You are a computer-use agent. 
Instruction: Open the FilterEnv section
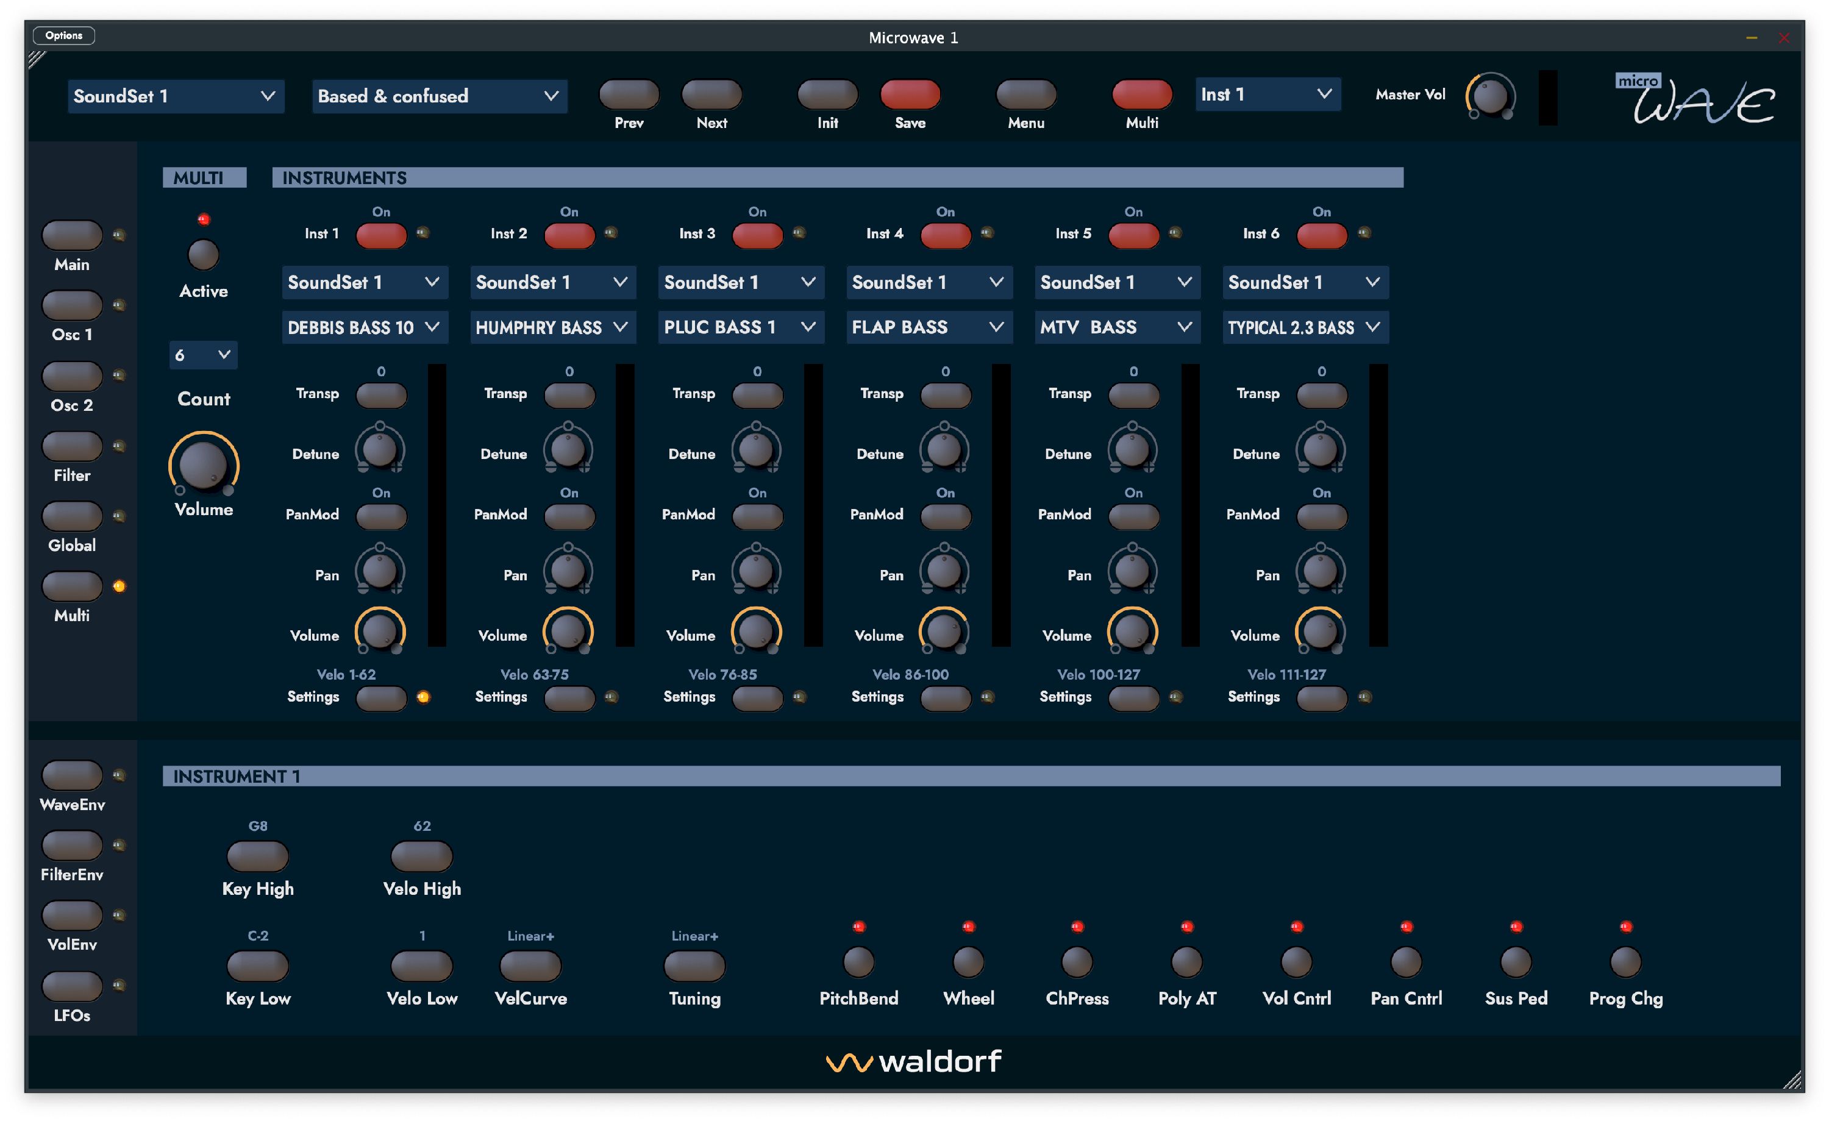coord(72,845)
